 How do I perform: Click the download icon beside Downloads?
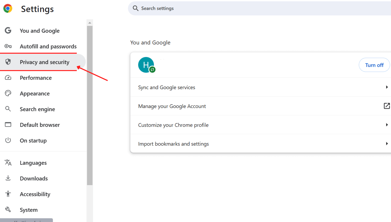pos(8,178)
